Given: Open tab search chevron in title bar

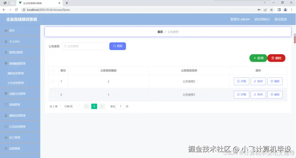Looking at the screenshot, I should (x=265, y=3).
